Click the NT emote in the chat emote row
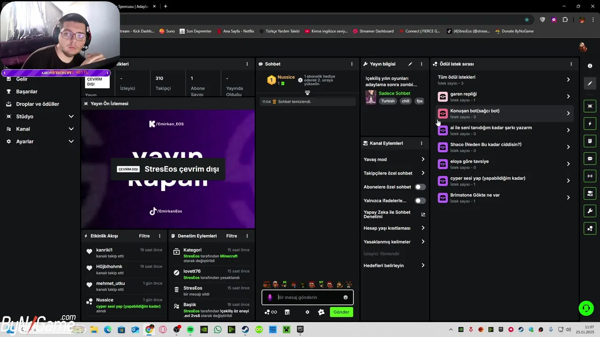600x337 pixels. point(321,284)
